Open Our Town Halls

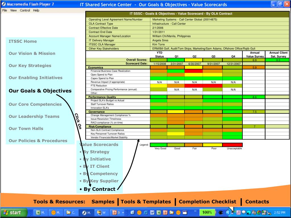[x=26, y=129]
